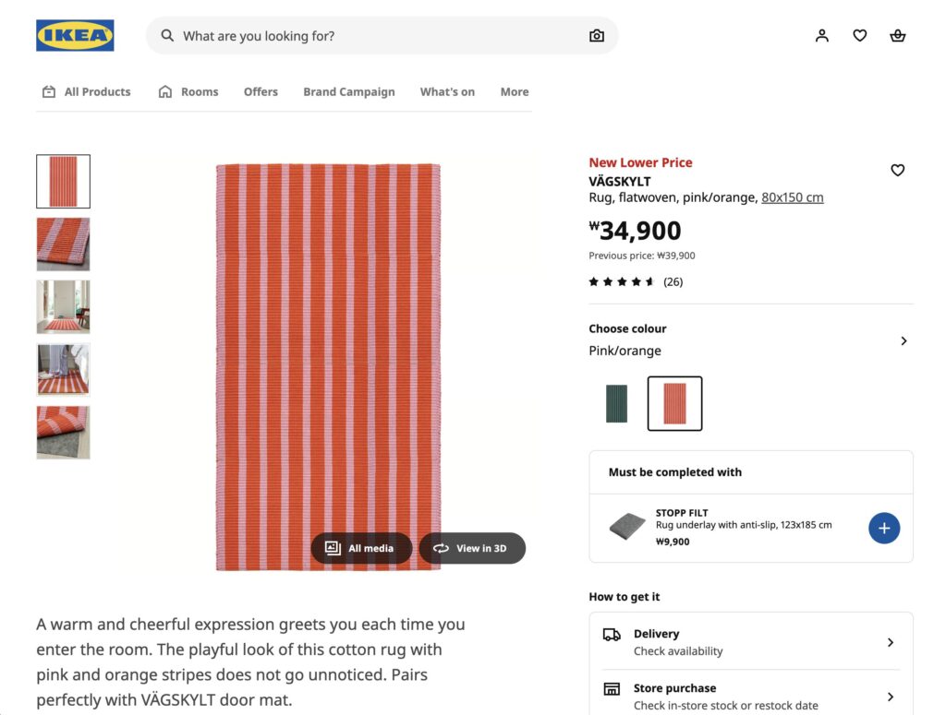Viewport: 946px width, 715px height.
Task: Open visual search camera icon
Action: (597, 36)
